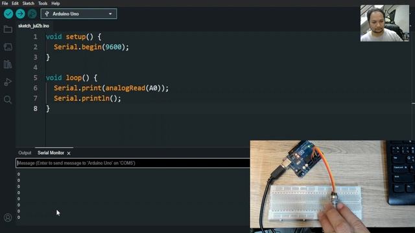The image size is (415, 233).
Task: Click on Serial.begin(9600); code line
Action: tap(91, 47)
